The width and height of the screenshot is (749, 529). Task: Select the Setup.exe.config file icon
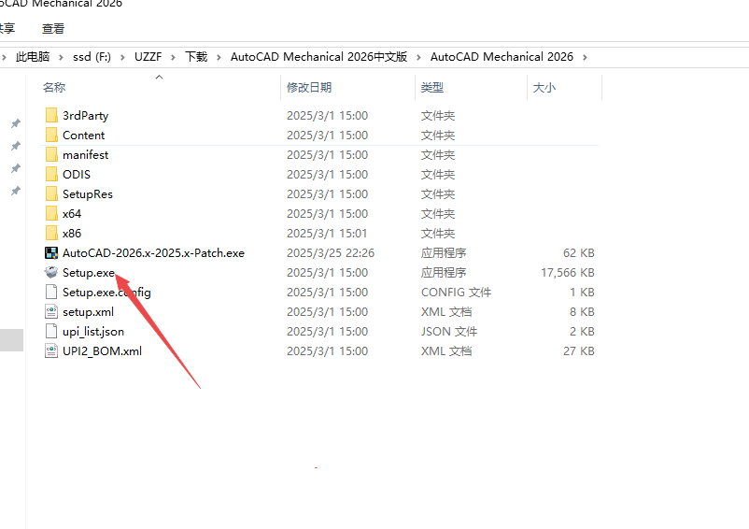(x=51, y=293)
